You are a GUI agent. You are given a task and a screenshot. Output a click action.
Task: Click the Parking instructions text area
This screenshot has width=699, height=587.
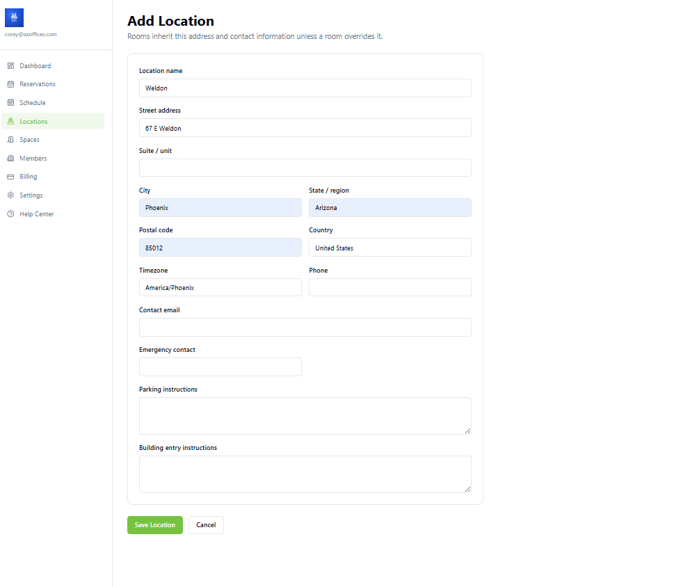point(305,416)
